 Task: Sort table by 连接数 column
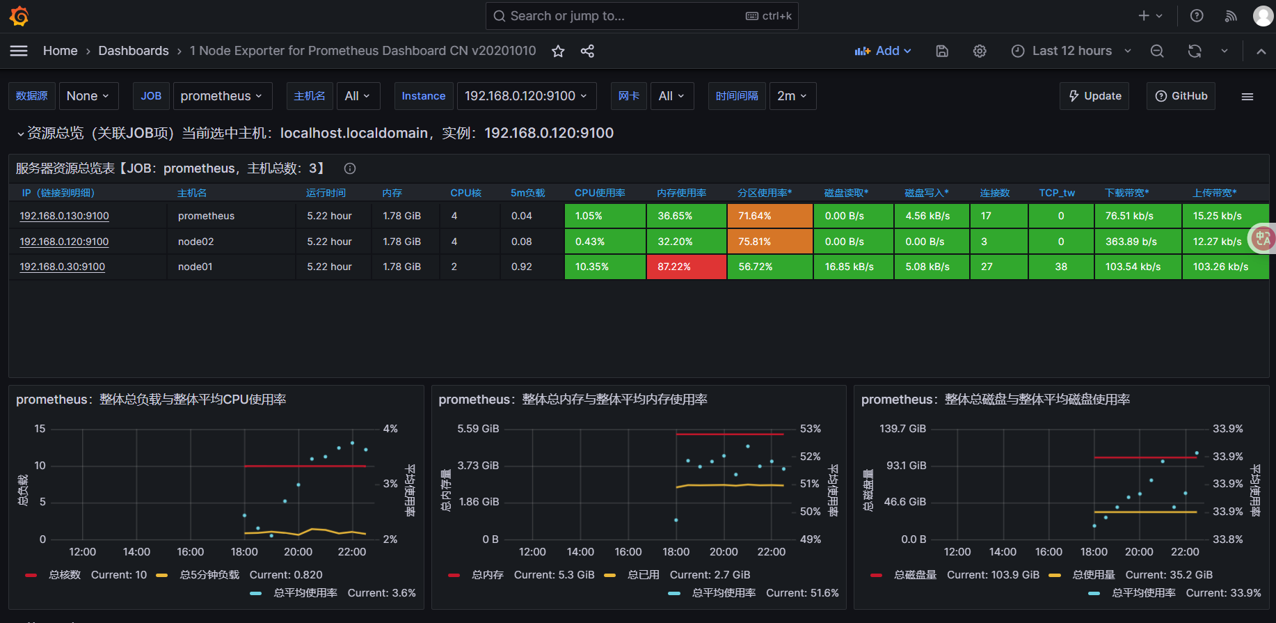click(995, 193)
